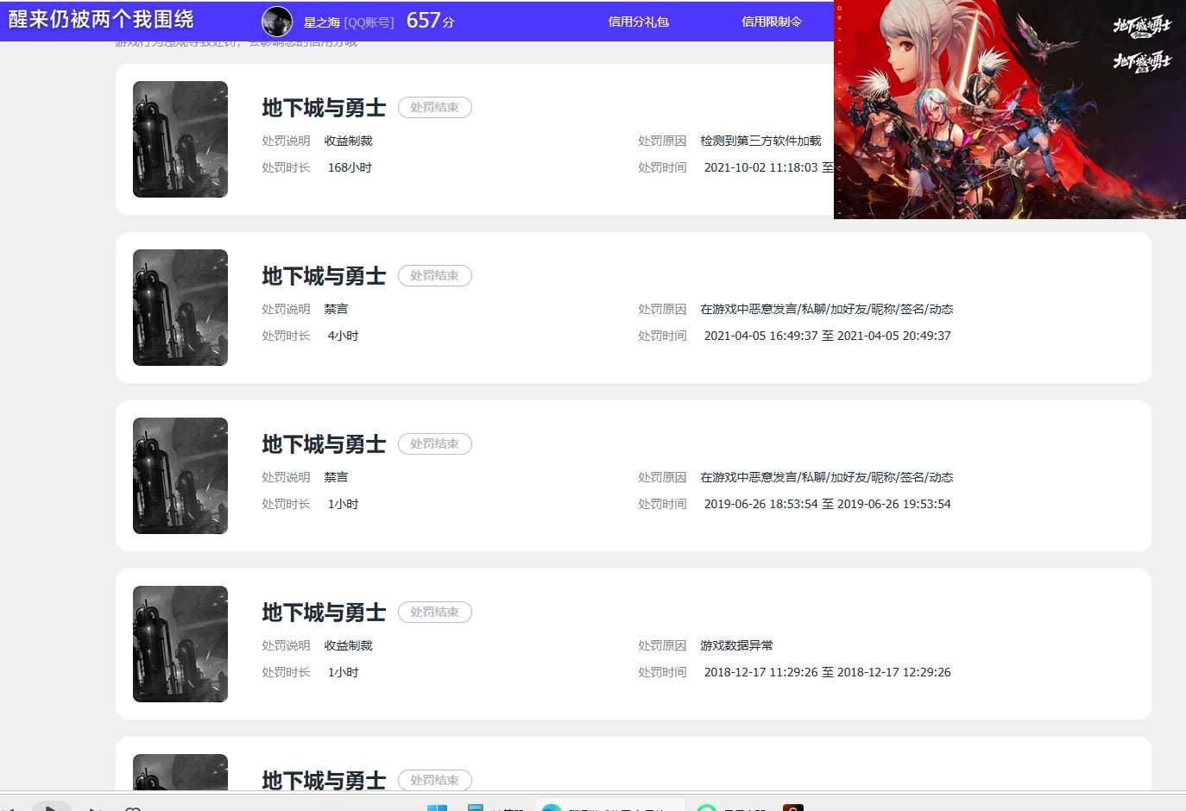The height and width of the screenshot is (811, 1186).
Task: Click time range 2021-04-05 16:49:37 至 20:49:37
Action: coord(827,336)
